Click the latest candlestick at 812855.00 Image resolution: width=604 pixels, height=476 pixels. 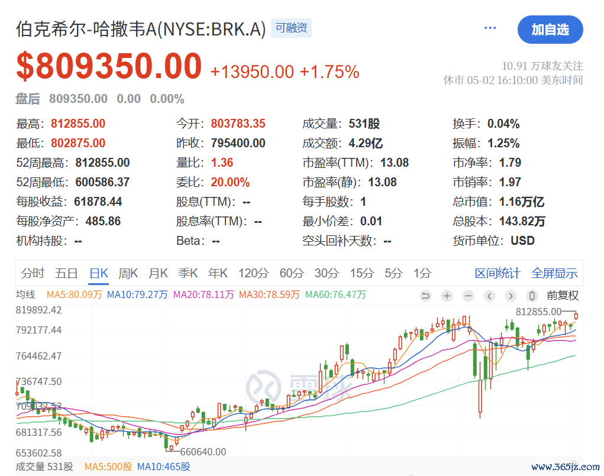click(x=576, y=317)
